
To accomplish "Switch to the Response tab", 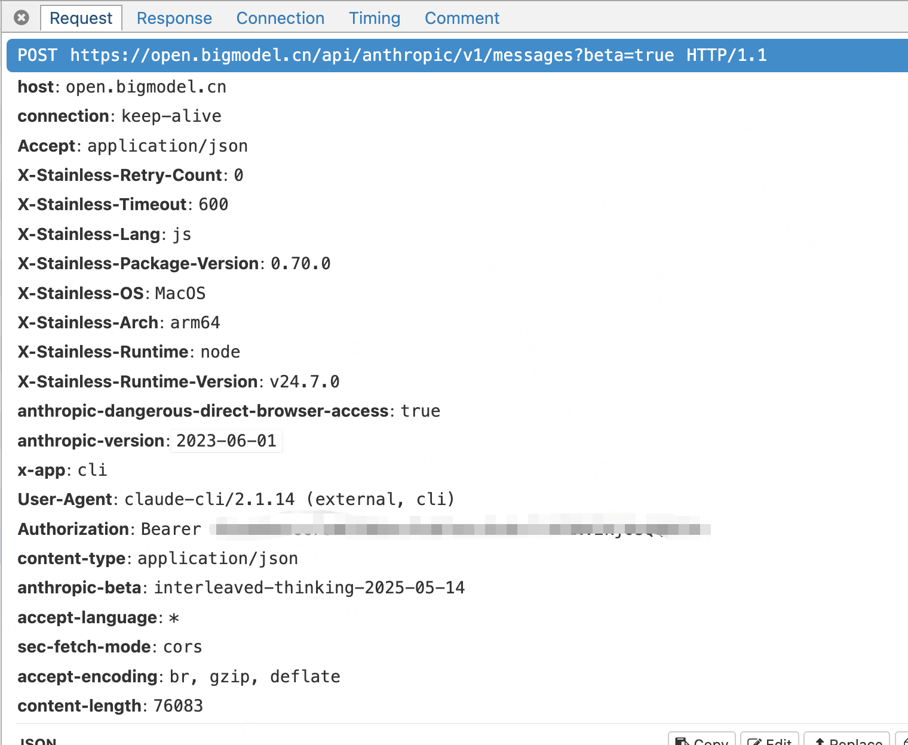I will pos(174,19).
